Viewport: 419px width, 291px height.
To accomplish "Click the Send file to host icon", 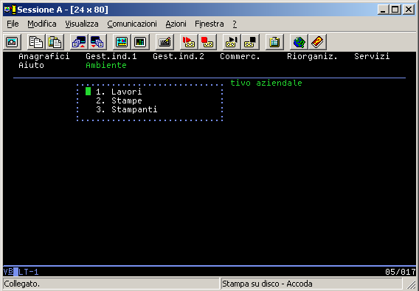I will tap(79, 42).
